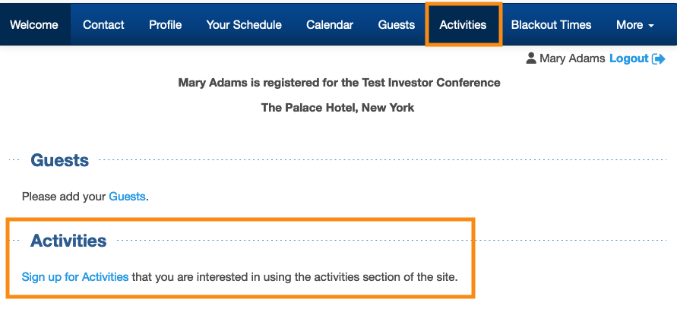677x334 pixels.
Task: Click the user silhouette icon beside Mary Adams
Action: pos(531,58)
